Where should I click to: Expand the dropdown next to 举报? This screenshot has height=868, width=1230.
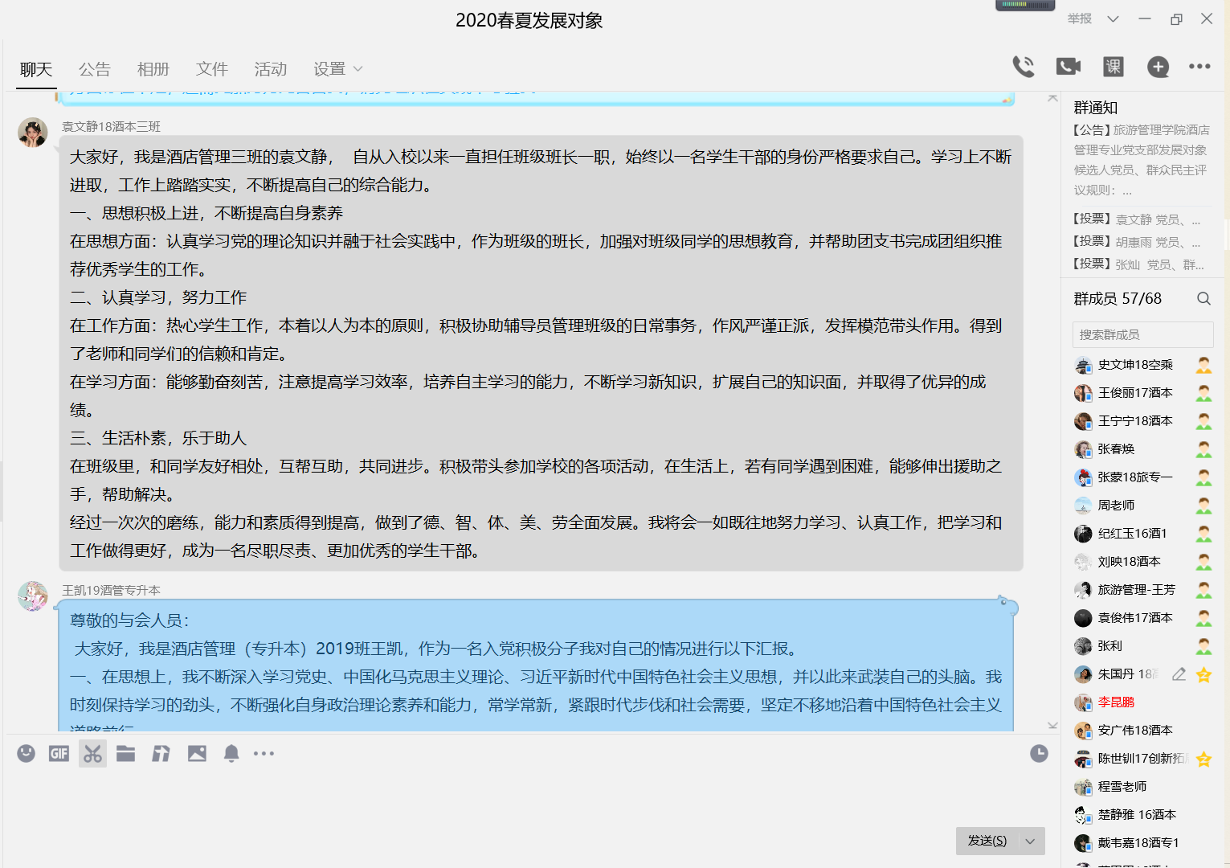pos(1113,19)
